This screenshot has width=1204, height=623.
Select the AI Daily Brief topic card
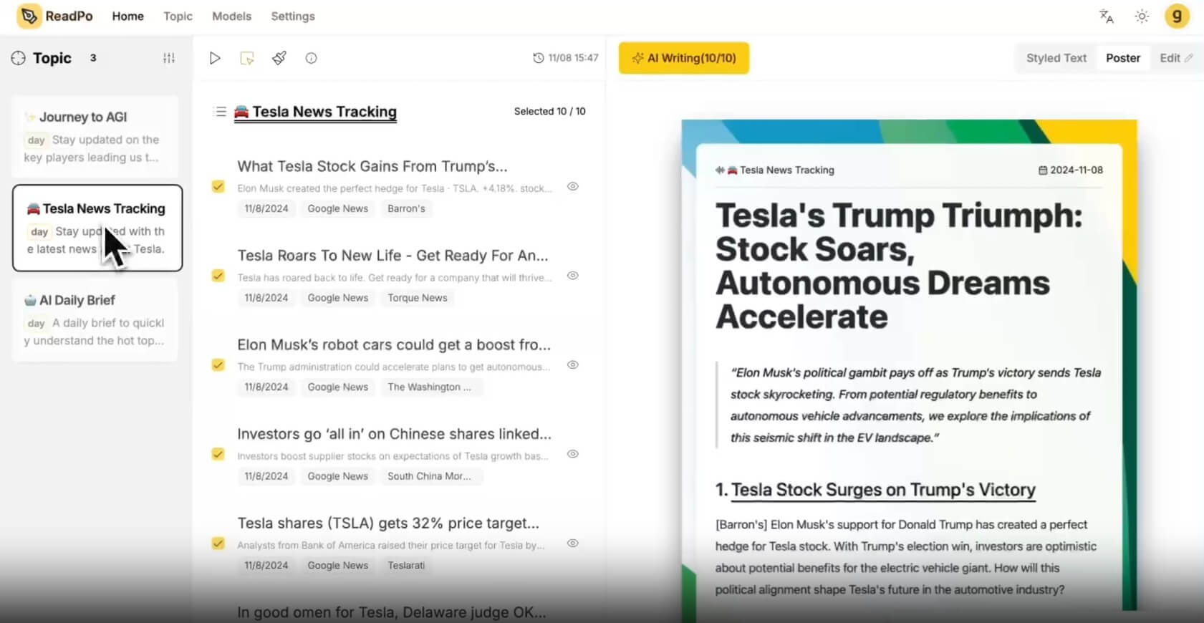click(x=95, y=319)
